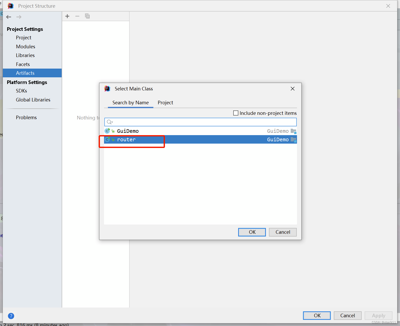Click the Apply button

pos(379,316)
